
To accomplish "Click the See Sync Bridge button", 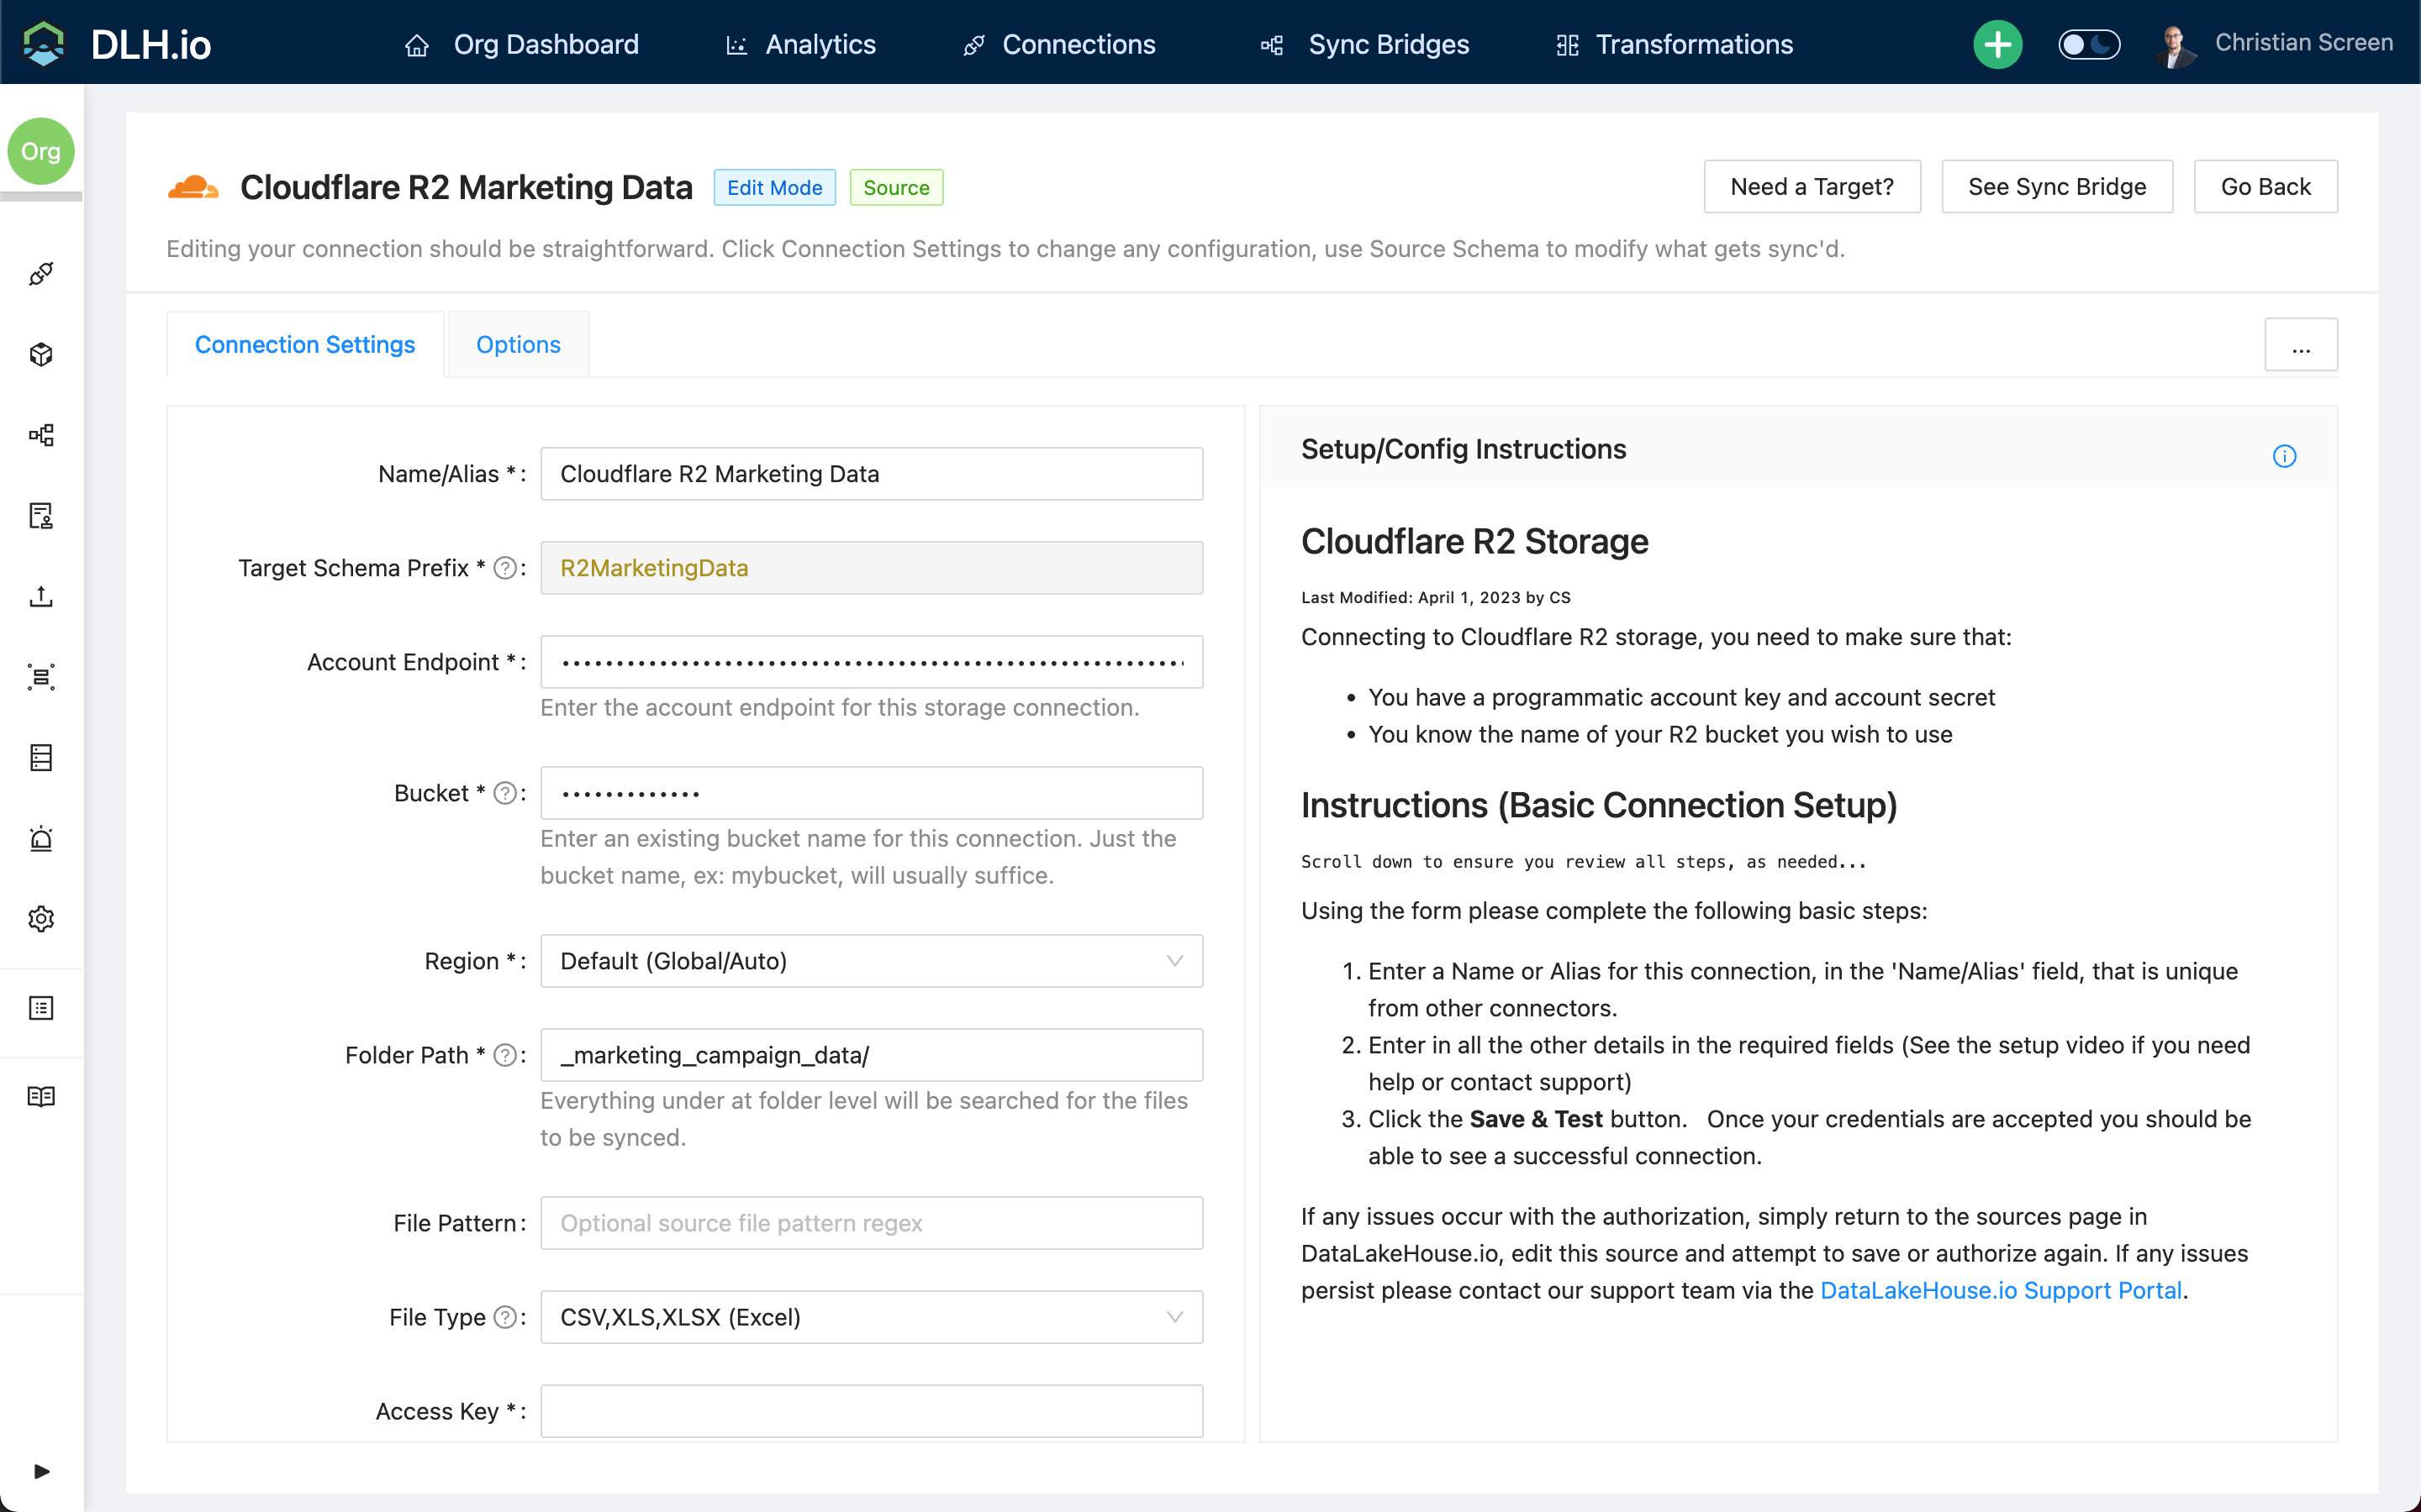I will 2056,187.
